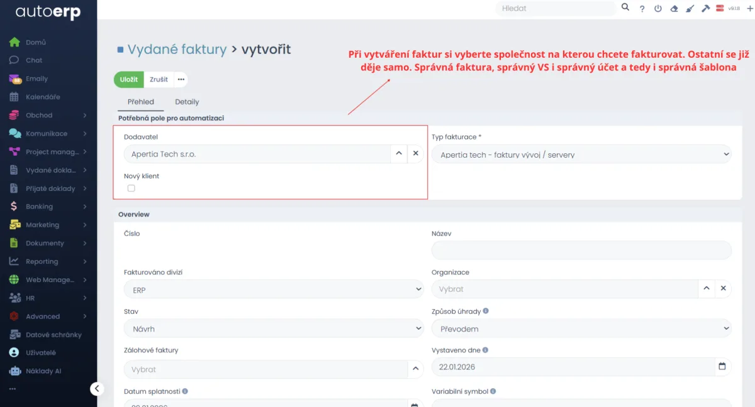Open the help question mark icon

[x=642, y=8]
